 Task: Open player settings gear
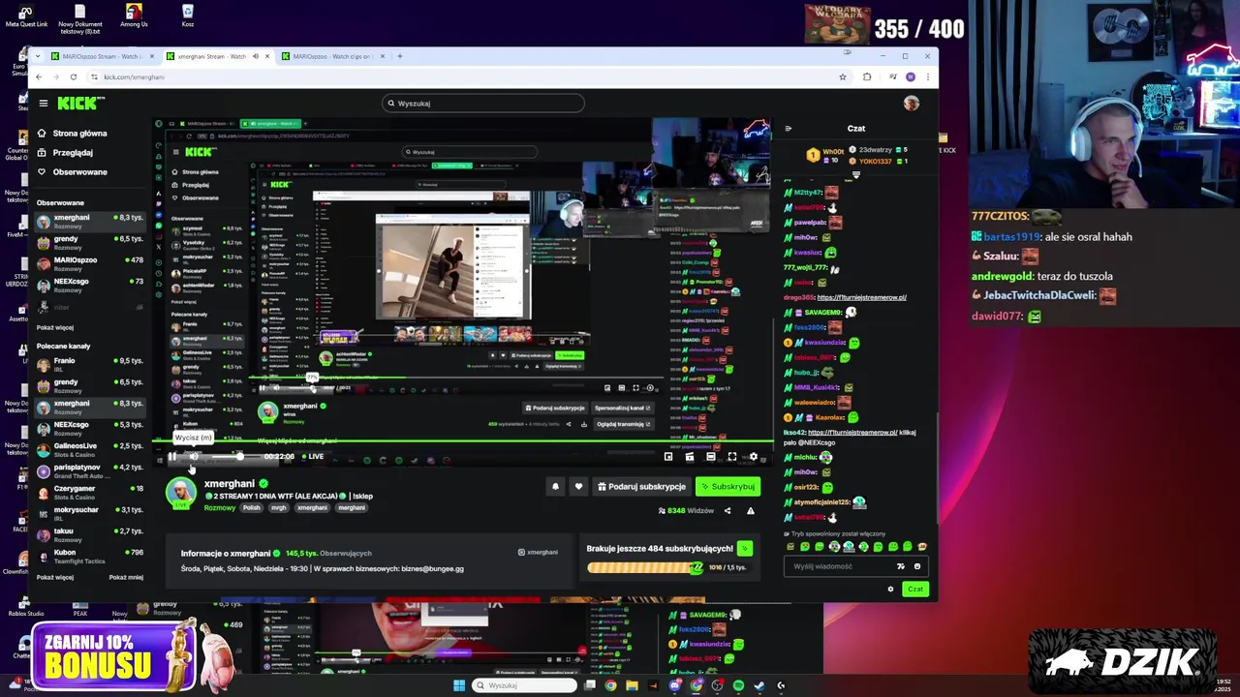pos(753,457)
